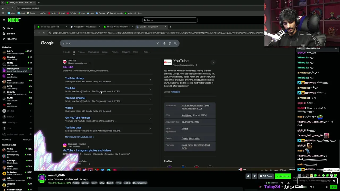Image resolution: width=340 pixels, height=191 pixels.
Task: Select the Shopping search filter
Action: tap(126, 52)
